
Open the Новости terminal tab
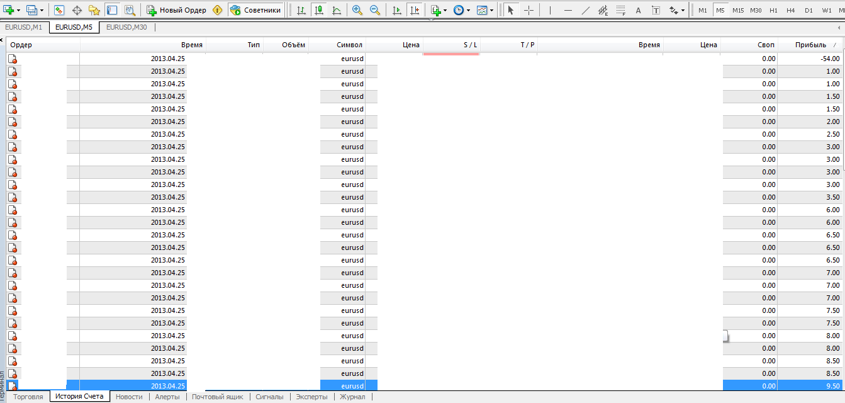(129, 397)
